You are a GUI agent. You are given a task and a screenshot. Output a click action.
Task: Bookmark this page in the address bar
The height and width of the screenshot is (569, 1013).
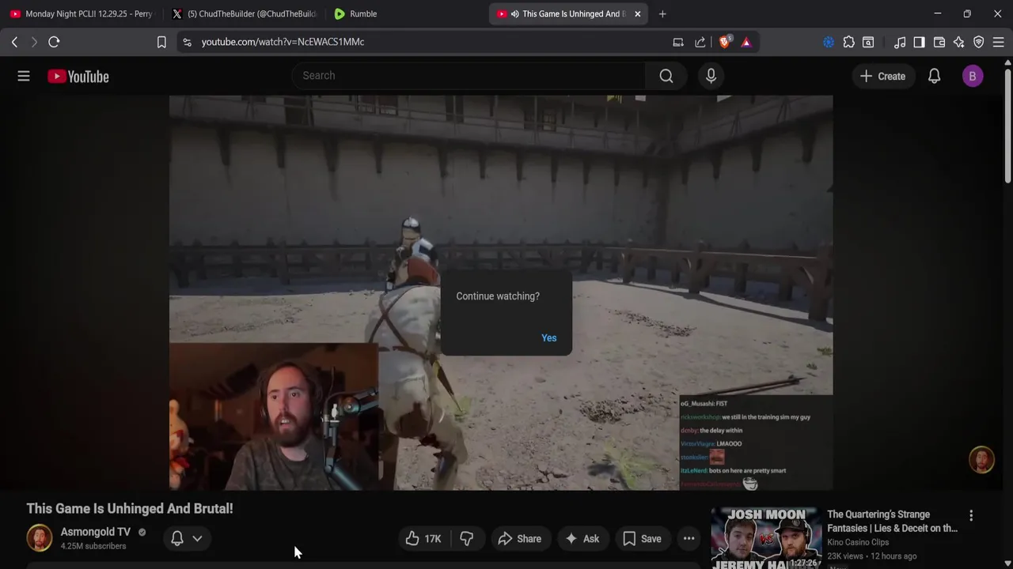[x=161, y=42]
